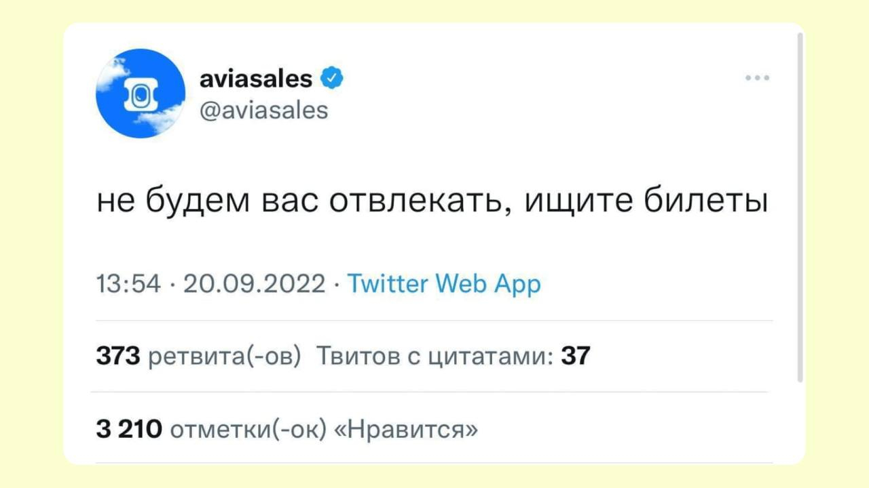This screenshot has width=869, height=488.
Task: Open the aviasales profile avatar
Action: pyautogui.click(x=140, y=94)
